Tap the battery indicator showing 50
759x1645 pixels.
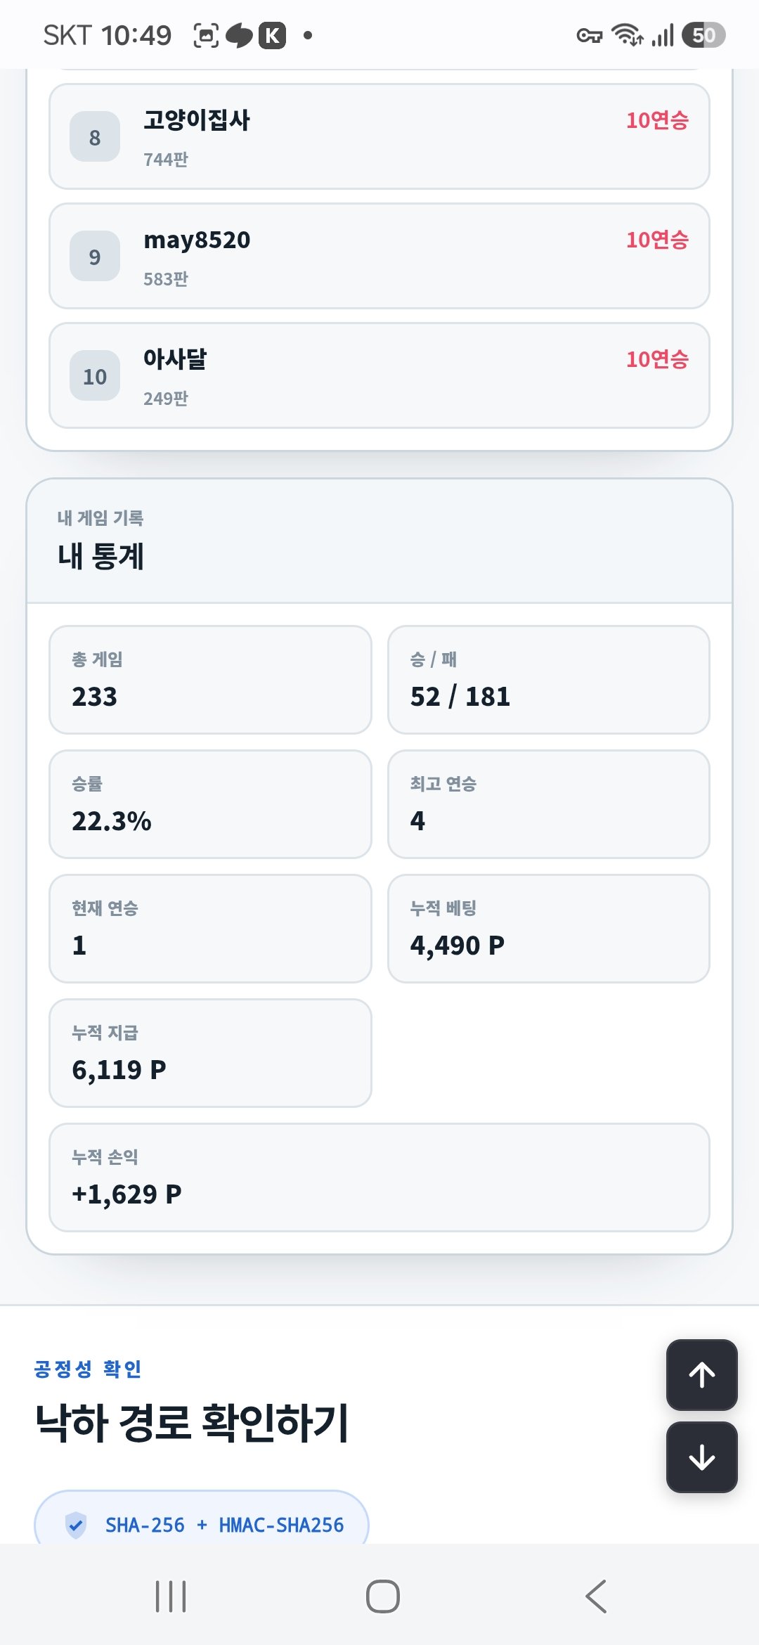click(703, 35)
